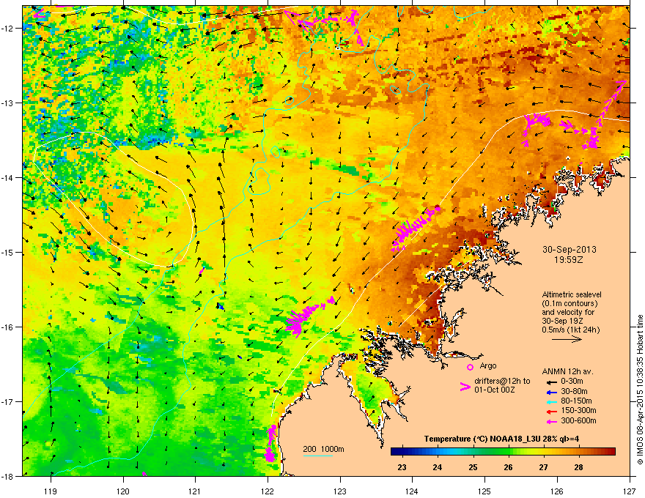The width and height of the screenshot is (645, 498).
Task: Click the 0.5m/s velocity scale arrow
Action: pyautogui.click(x=567, y=339)
